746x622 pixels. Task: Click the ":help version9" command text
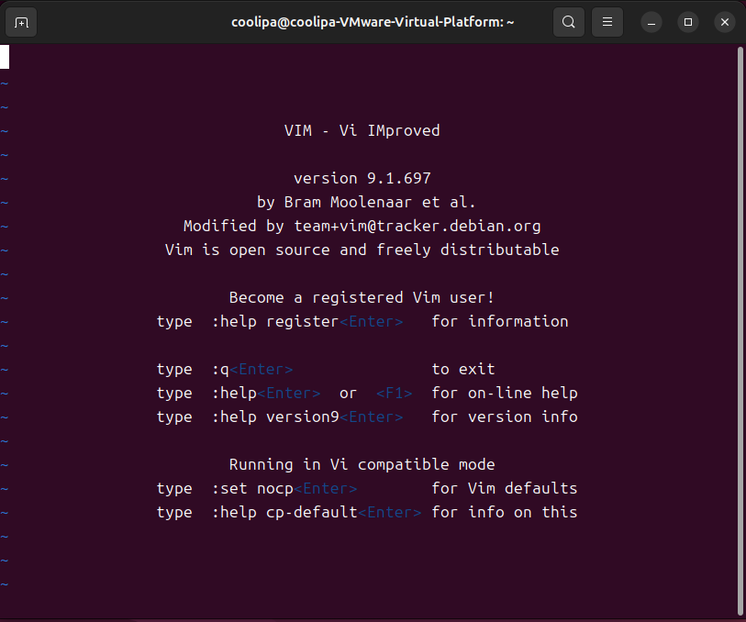[275, 417]
